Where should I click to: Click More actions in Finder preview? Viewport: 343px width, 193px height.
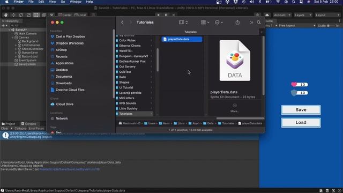click(235, 108)
